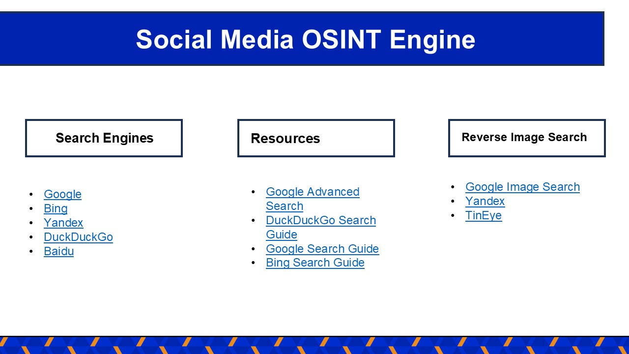Click the Social Media OSINT Engine title
Image resolution: width=629 pixels, height=354 pixels.
click(305, 39)
